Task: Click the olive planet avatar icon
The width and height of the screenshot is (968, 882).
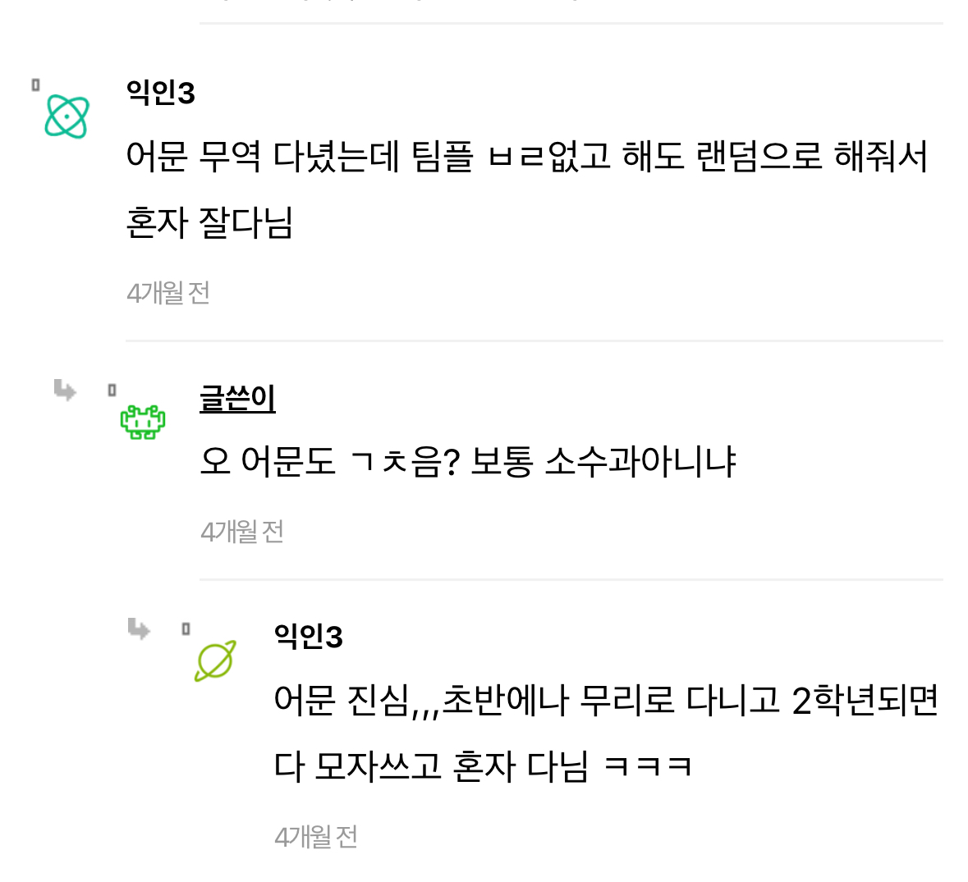Action: click(x=215, y=660)
